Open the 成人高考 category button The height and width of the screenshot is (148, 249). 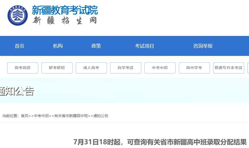pyautogui.click(x=91, y=68)
